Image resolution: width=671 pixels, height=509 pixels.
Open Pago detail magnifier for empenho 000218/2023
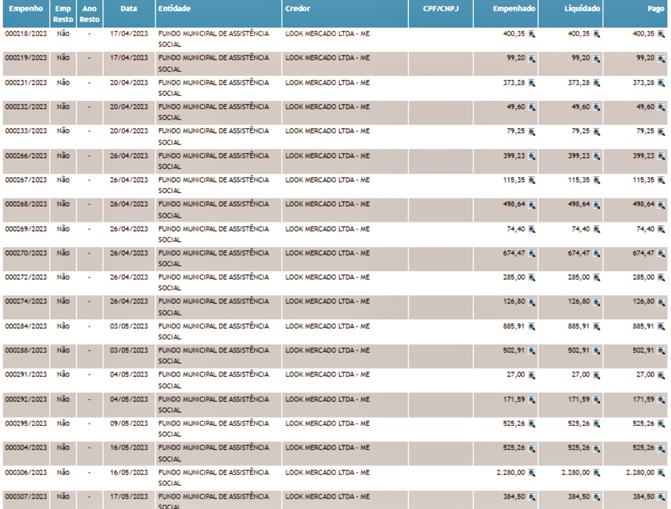click(661, 34)
